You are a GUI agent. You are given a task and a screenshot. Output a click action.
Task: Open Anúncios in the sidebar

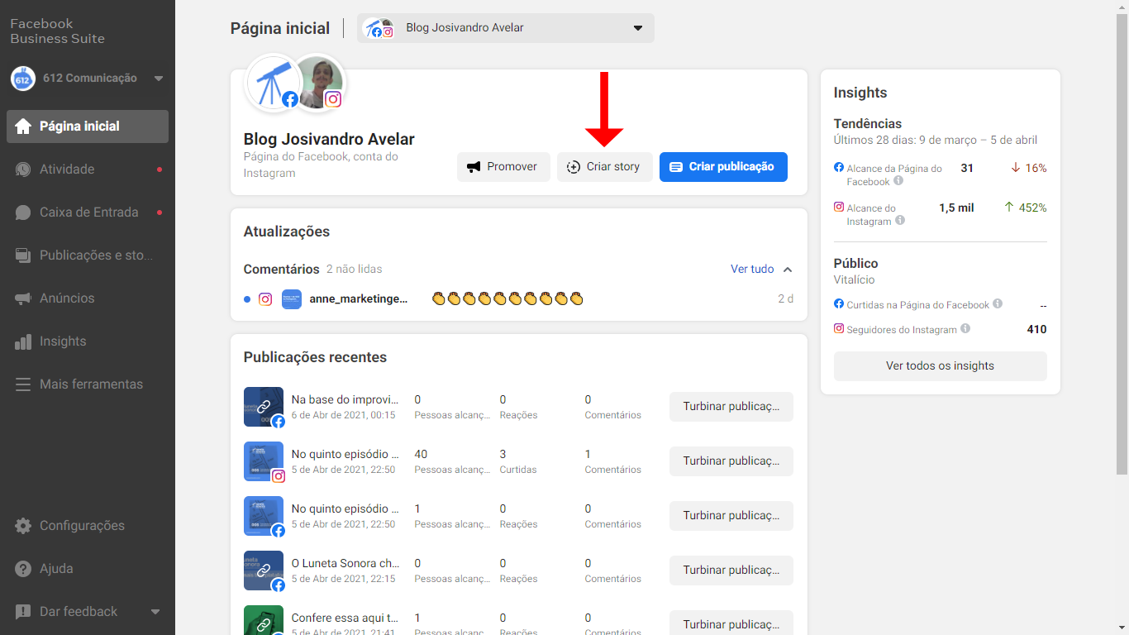[88, 298]
